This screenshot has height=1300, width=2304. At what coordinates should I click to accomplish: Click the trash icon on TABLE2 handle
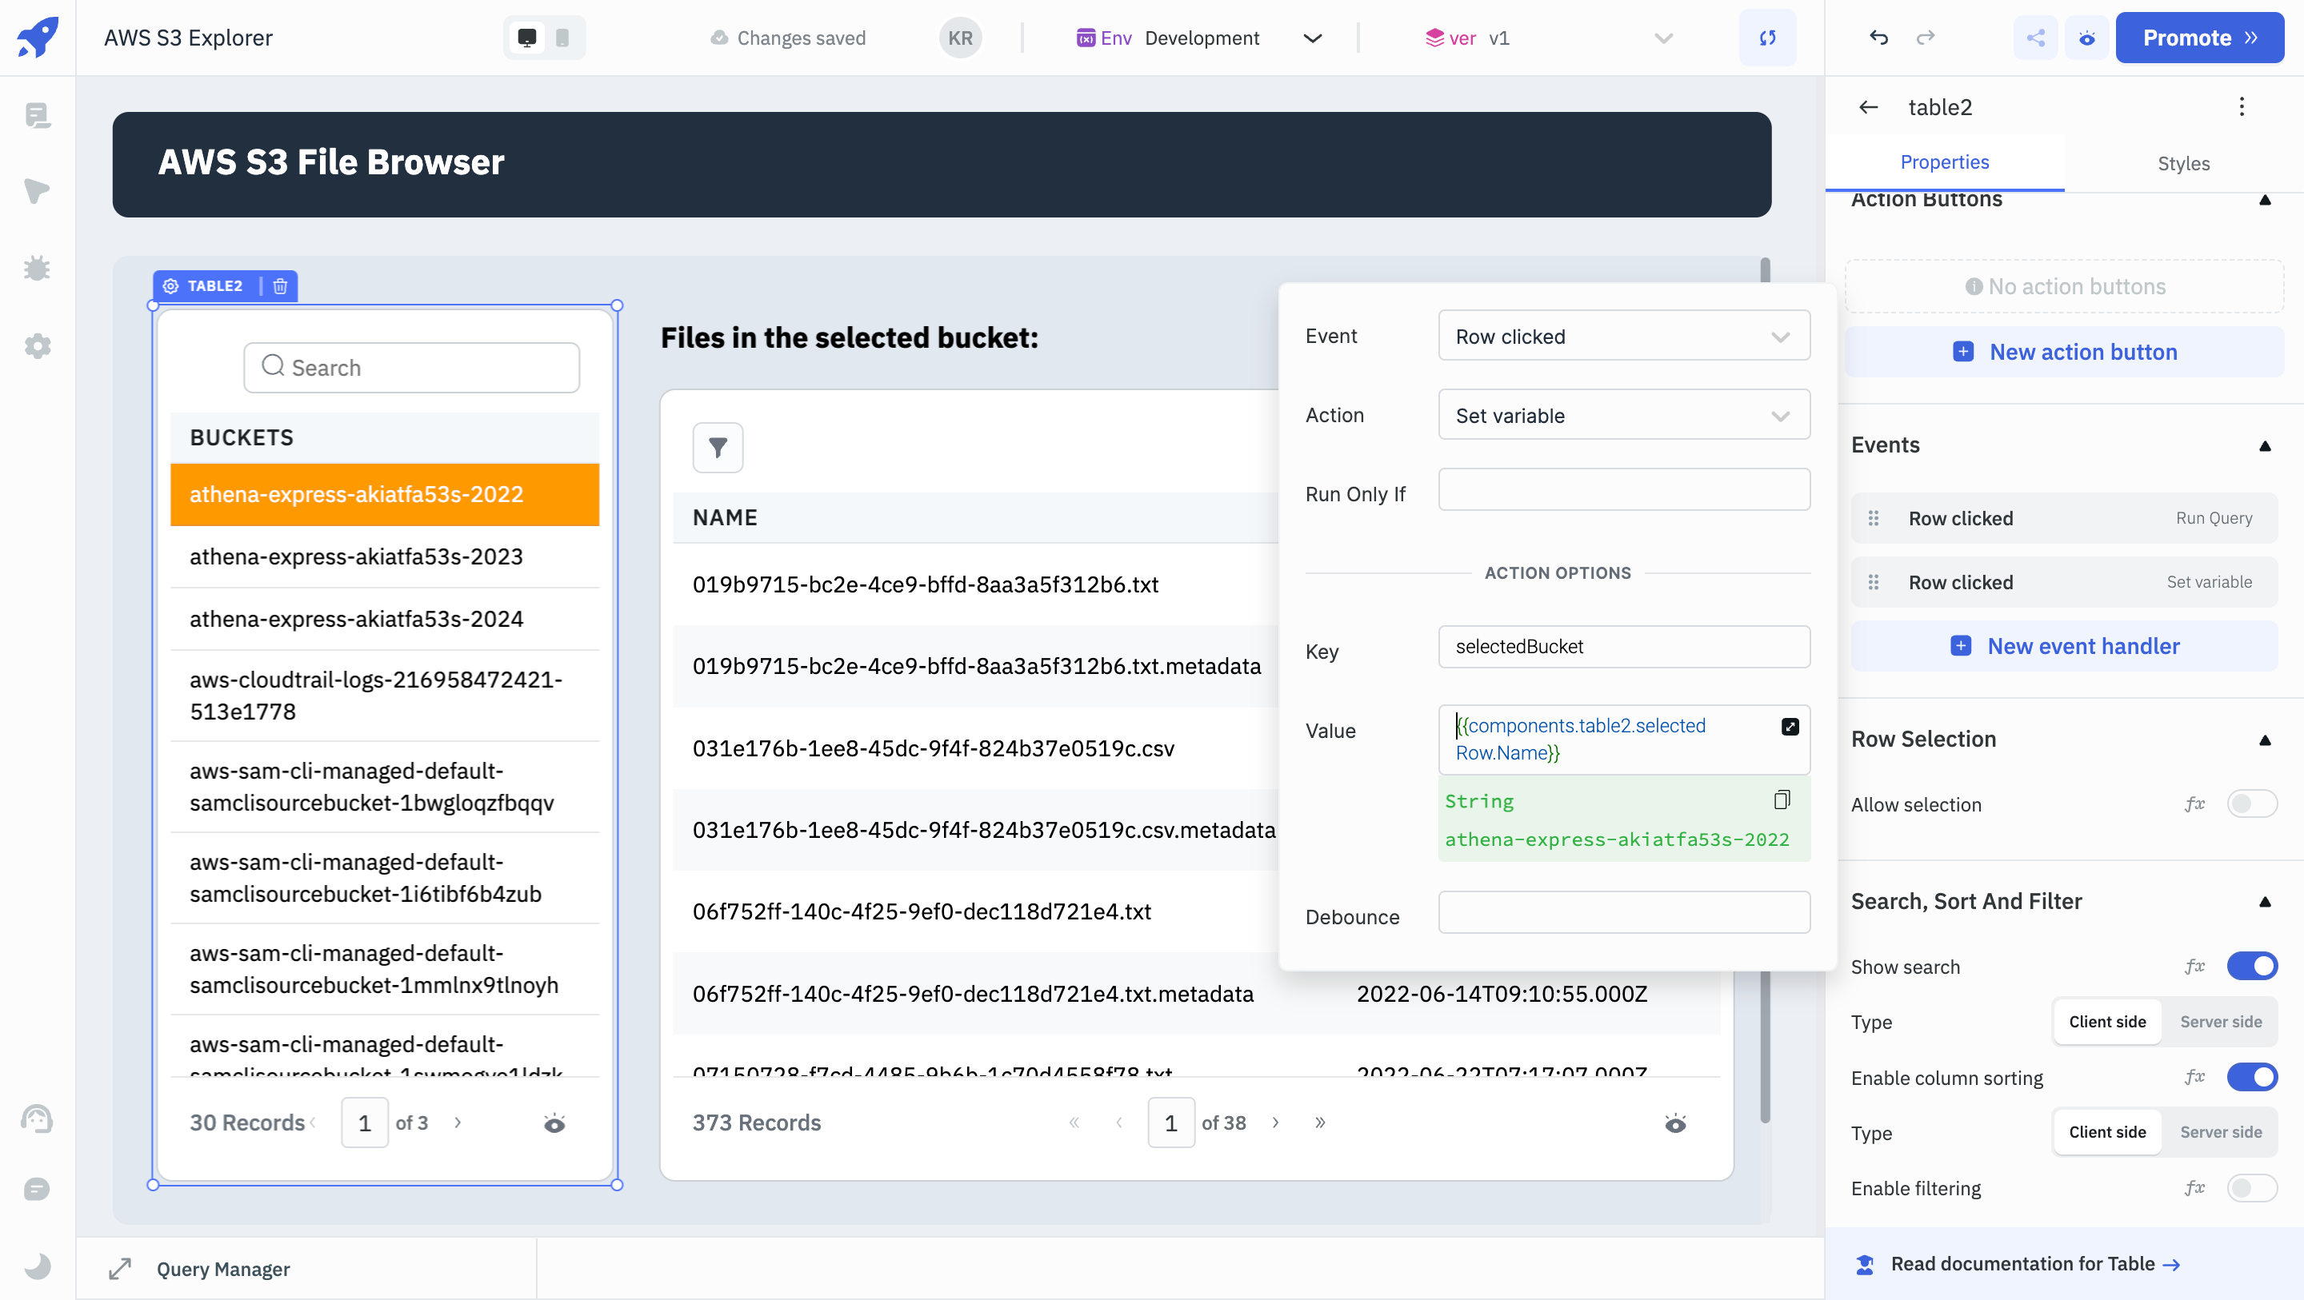tap(280, 286)
